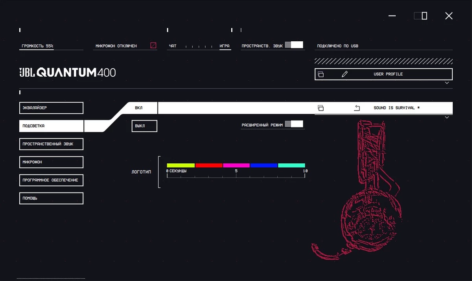472x281 pixels.
Task: Click the microphone muted icon
Action: (153, 46)
